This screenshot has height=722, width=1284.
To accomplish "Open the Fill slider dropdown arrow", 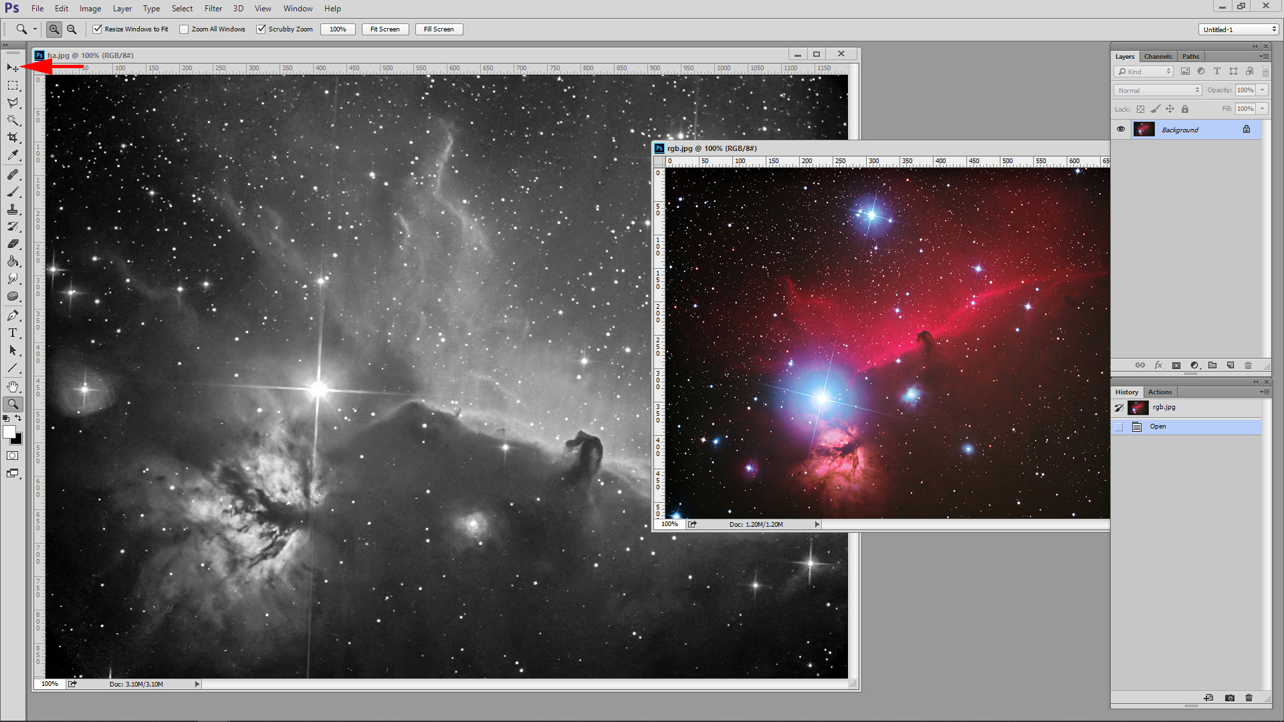I will pos(1263,109).
